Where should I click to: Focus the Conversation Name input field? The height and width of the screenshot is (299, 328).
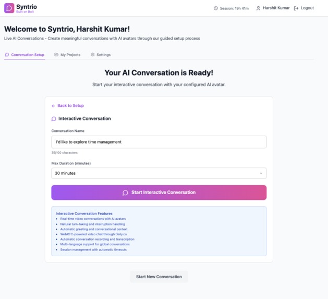coord(159,142)
